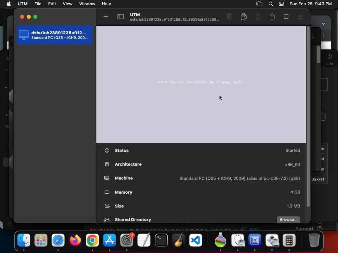Click the Standard PC machine description text
The height and width of the screenshot is (253, 338).
240,178
